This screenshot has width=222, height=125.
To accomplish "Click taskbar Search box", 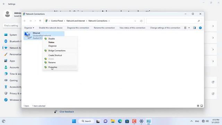I will 86,121.
